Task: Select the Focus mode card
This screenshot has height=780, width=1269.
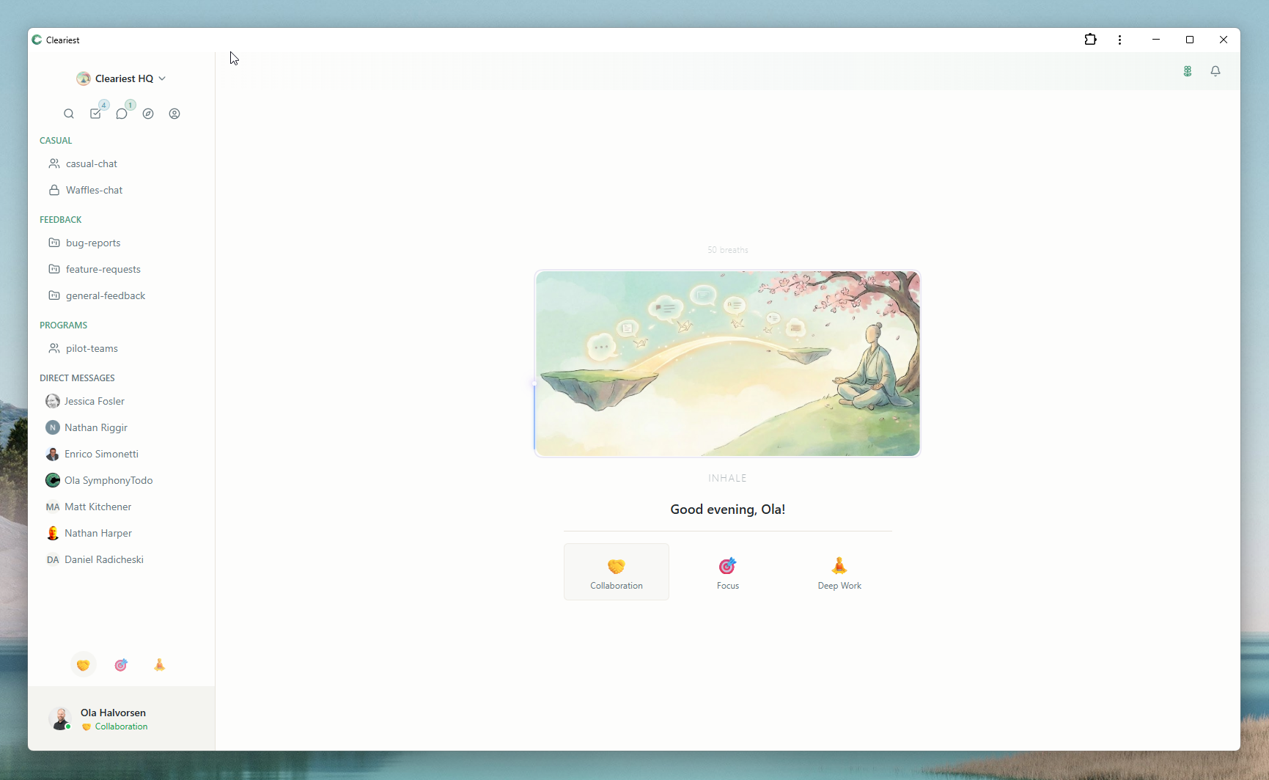Action: tap(728, 572)
